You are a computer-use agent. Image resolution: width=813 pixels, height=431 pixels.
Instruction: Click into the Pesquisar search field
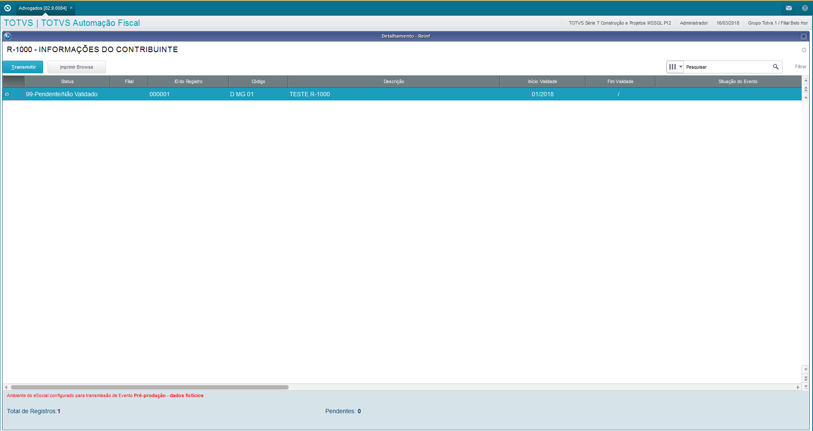(727, 67)
